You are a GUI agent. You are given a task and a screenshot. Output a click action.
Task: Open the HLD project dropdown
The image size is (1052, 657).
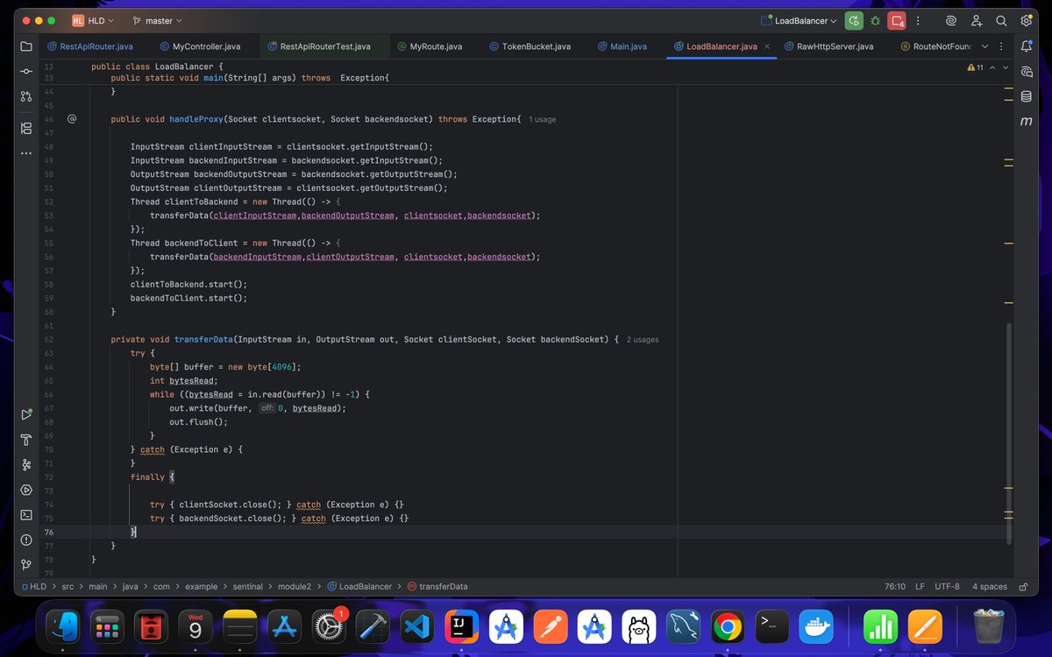tap(94, 20)
